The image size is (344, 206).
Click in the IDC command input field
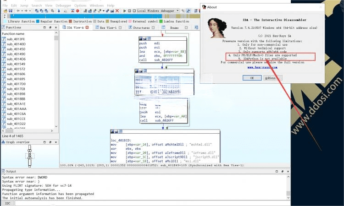pos(152,203)
